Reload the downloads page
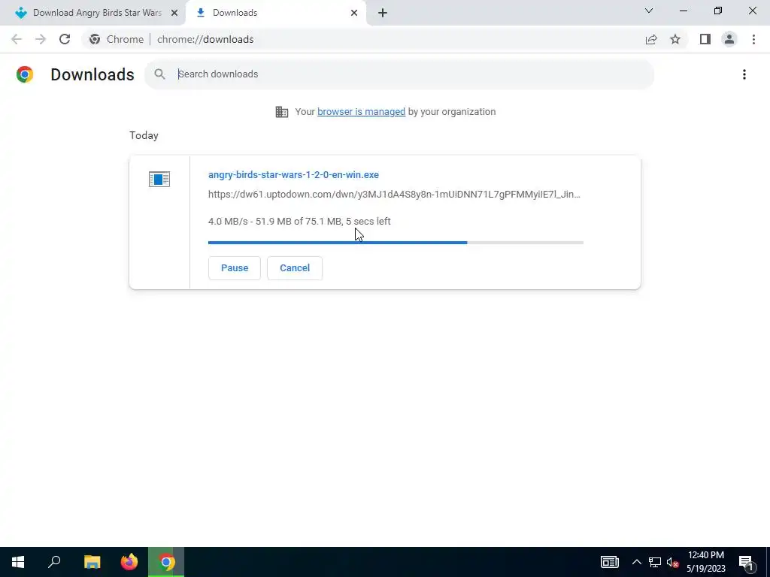The width and height of the screenshot is (770, 577). click(x=65, y=39)
